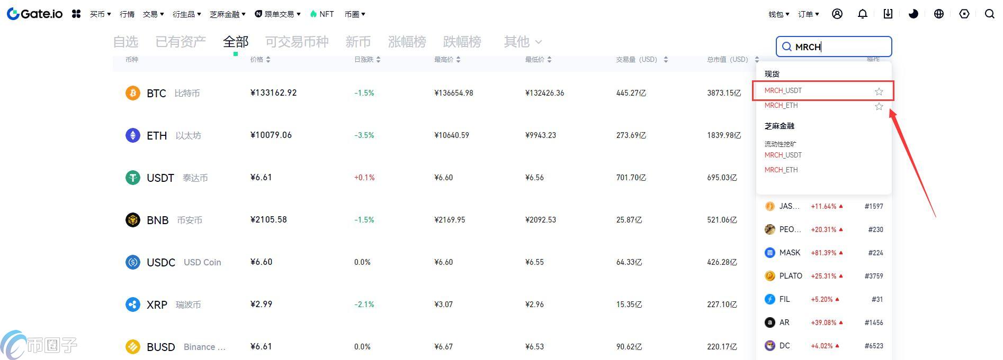The height and width of the screenshot is (360, 1003).
Task: Open MRCH_ETH liquidity mining result
Action: (781, 170)
